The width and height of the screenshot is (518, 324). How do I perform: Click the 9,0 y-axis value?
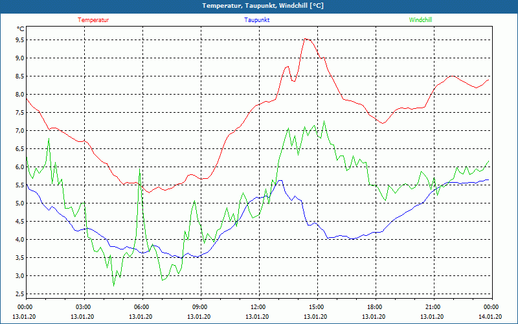(x=21, y=58)
